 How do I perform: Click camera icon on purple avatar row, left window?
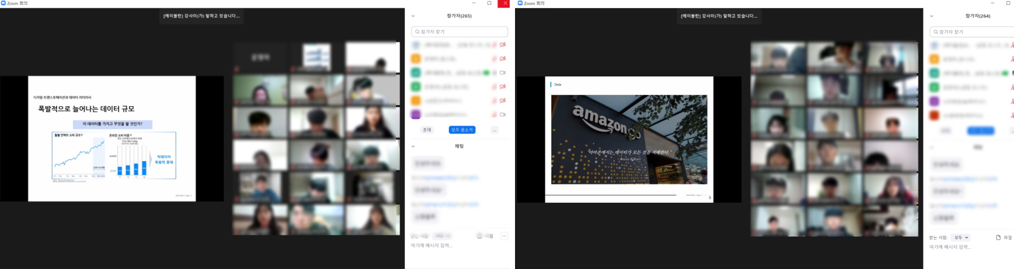pos(502,114)
